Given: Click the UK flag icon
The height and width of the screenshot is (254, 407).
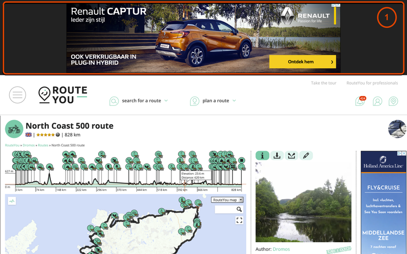Looking at the screenshot, I should [x=28, y=134].
